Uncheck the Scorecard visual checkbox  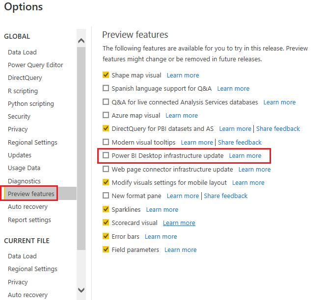106,223
